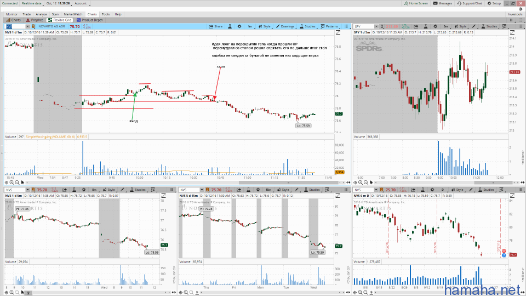Open the Patterns menu in main NVS chart
Screen dimensions: 526x296
click(x=329, y=26)
